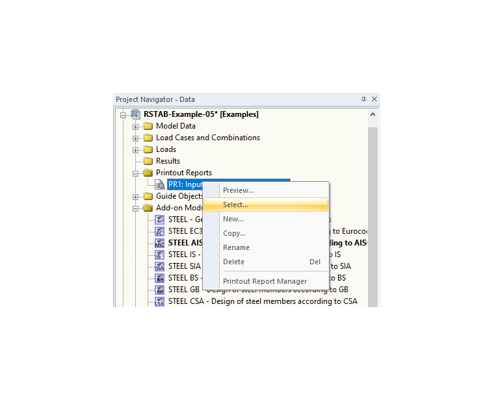Expand the Model Data node
The width and height of the screenshot is (494, 400).
tap(135, 127)
